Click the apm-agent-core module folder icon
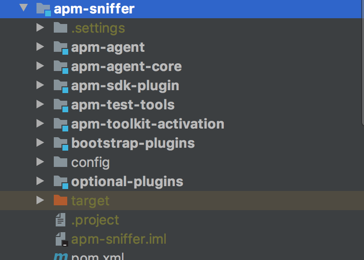Screen dimensions: 364x260 pos(61,66)
